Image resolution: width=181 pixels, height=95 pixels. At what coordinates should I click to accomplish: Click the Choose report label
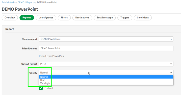(x=30, y=39)
